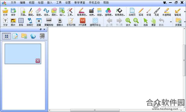The image size is (186, 112).
Task: Open the Brush (画笔) dropdown
Action: (31, 11)
